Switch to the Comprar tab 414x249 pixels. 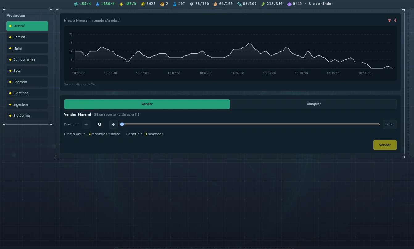tap(313, 104)
